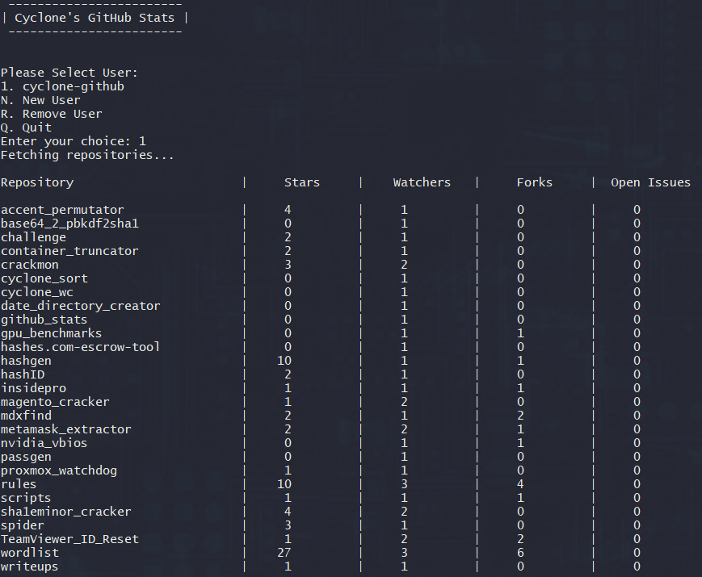Click the stars value 4 for accent_permutator
The height and width of the screenshot is (577, 702).
point(288,210)
